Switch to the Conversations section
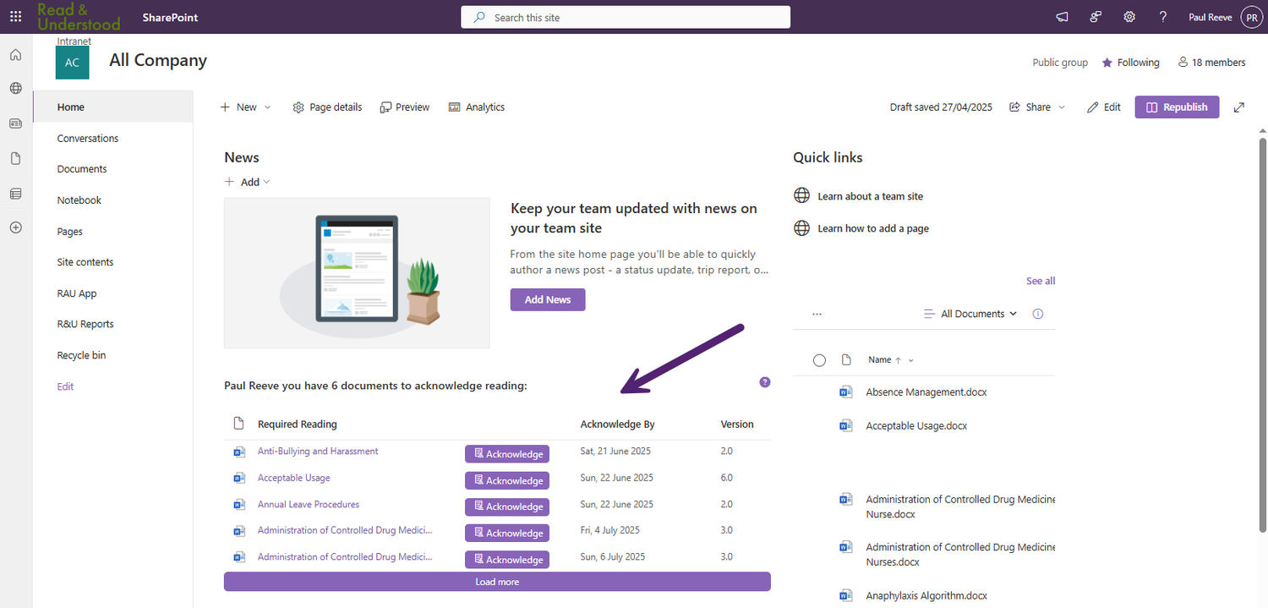The height and width of the screenshot is (608, 1268). click(x=87, y=138)
